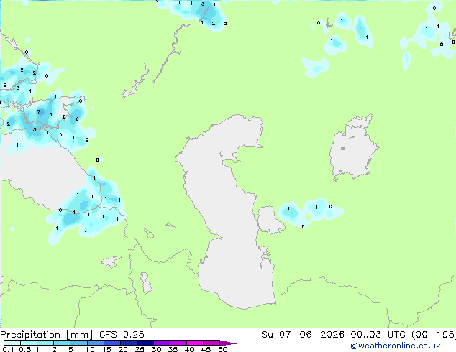Click the '20' legend scale label
456x352 pixels.
[x=123, y=349]
